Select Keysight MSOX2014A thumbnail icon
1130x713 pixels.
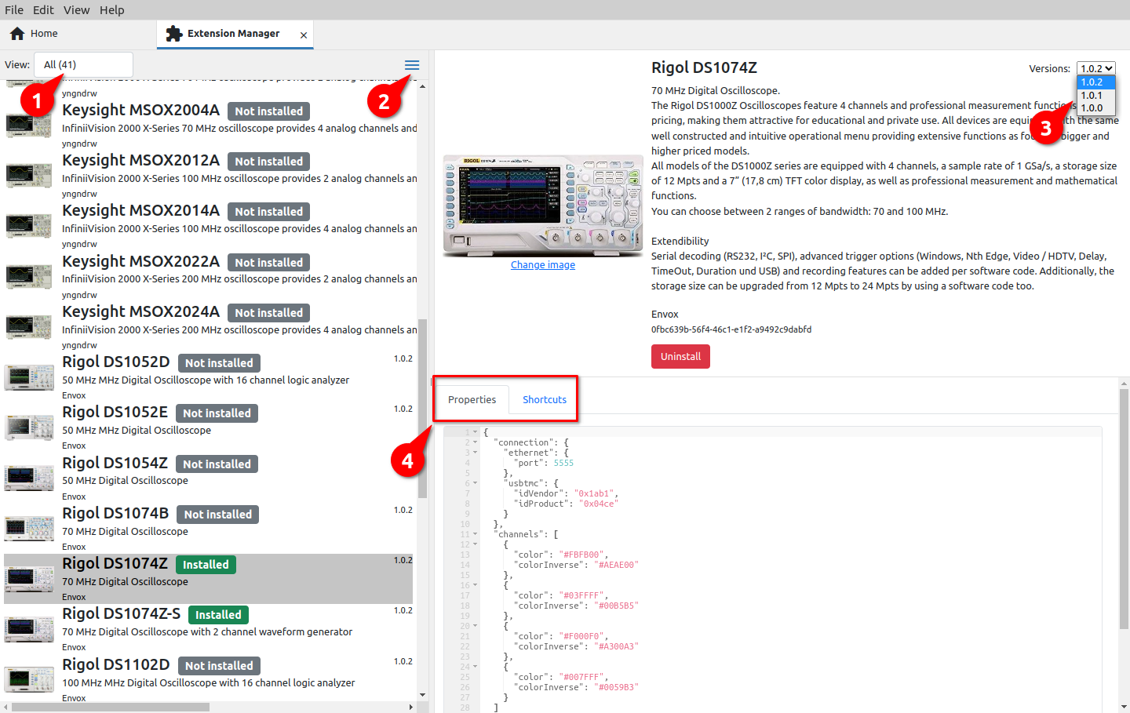click(x=29, y=226)
